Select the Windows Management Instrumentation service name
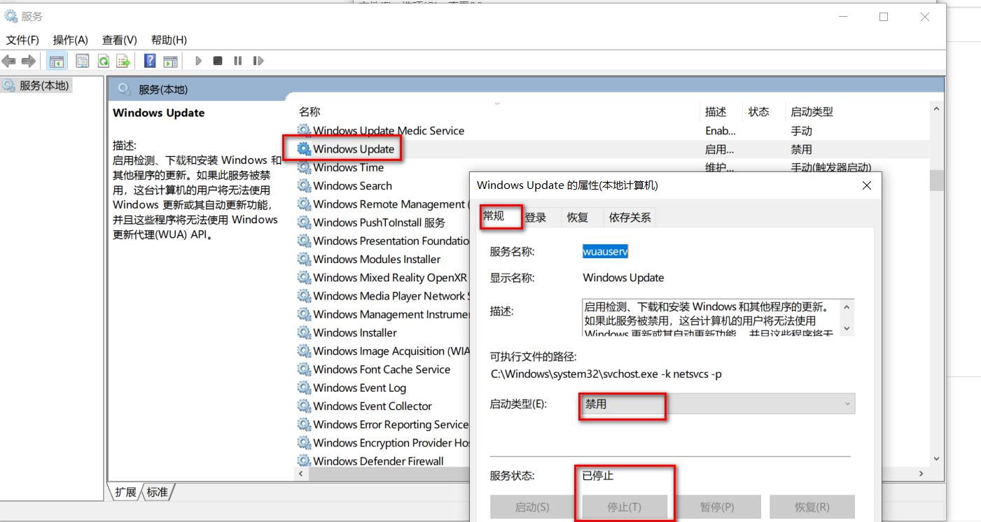 point(391,314)
